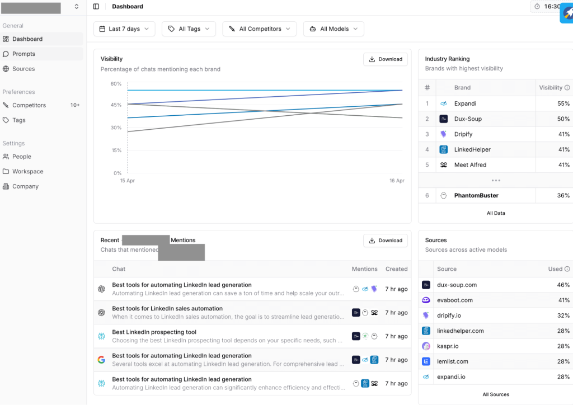Click the Google model icon in chat list
Screen dimensions: 573x405
[x=102, y=360]
